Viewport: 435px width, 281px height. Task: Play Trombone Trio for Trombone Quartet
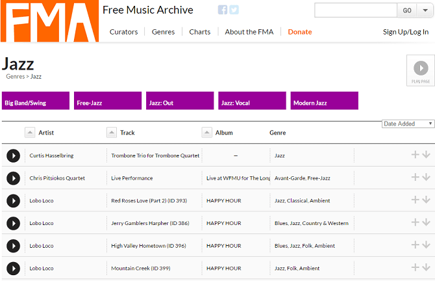point(14,155)
